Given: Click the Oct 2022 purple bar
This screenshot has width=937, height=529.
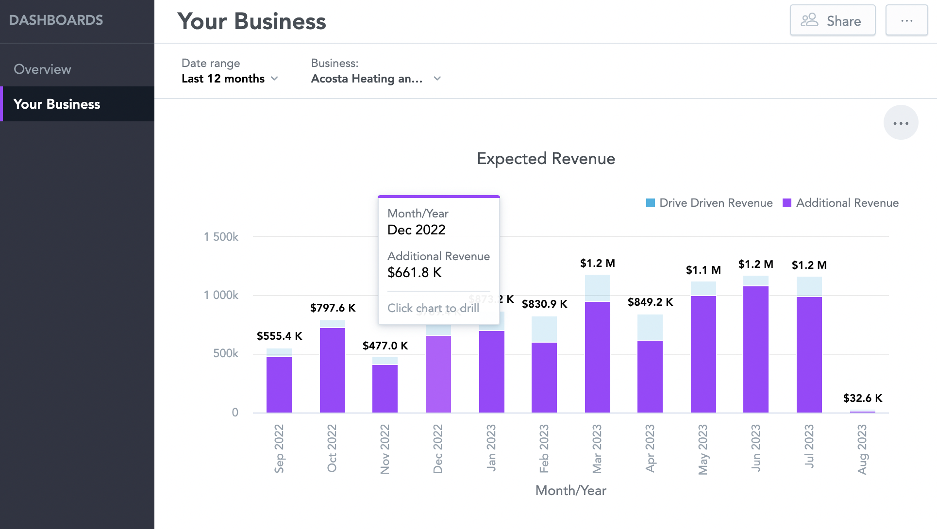Looking at the screenshot, I should point(332,370).
